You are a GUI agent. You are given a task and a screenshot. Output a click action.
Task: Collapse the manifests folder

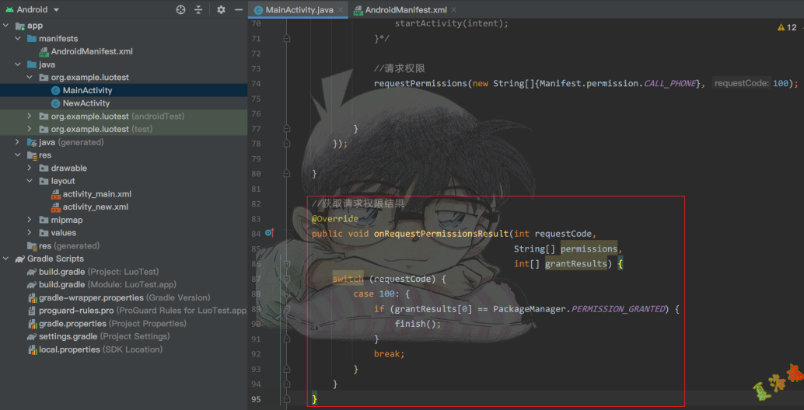[18, 38]
